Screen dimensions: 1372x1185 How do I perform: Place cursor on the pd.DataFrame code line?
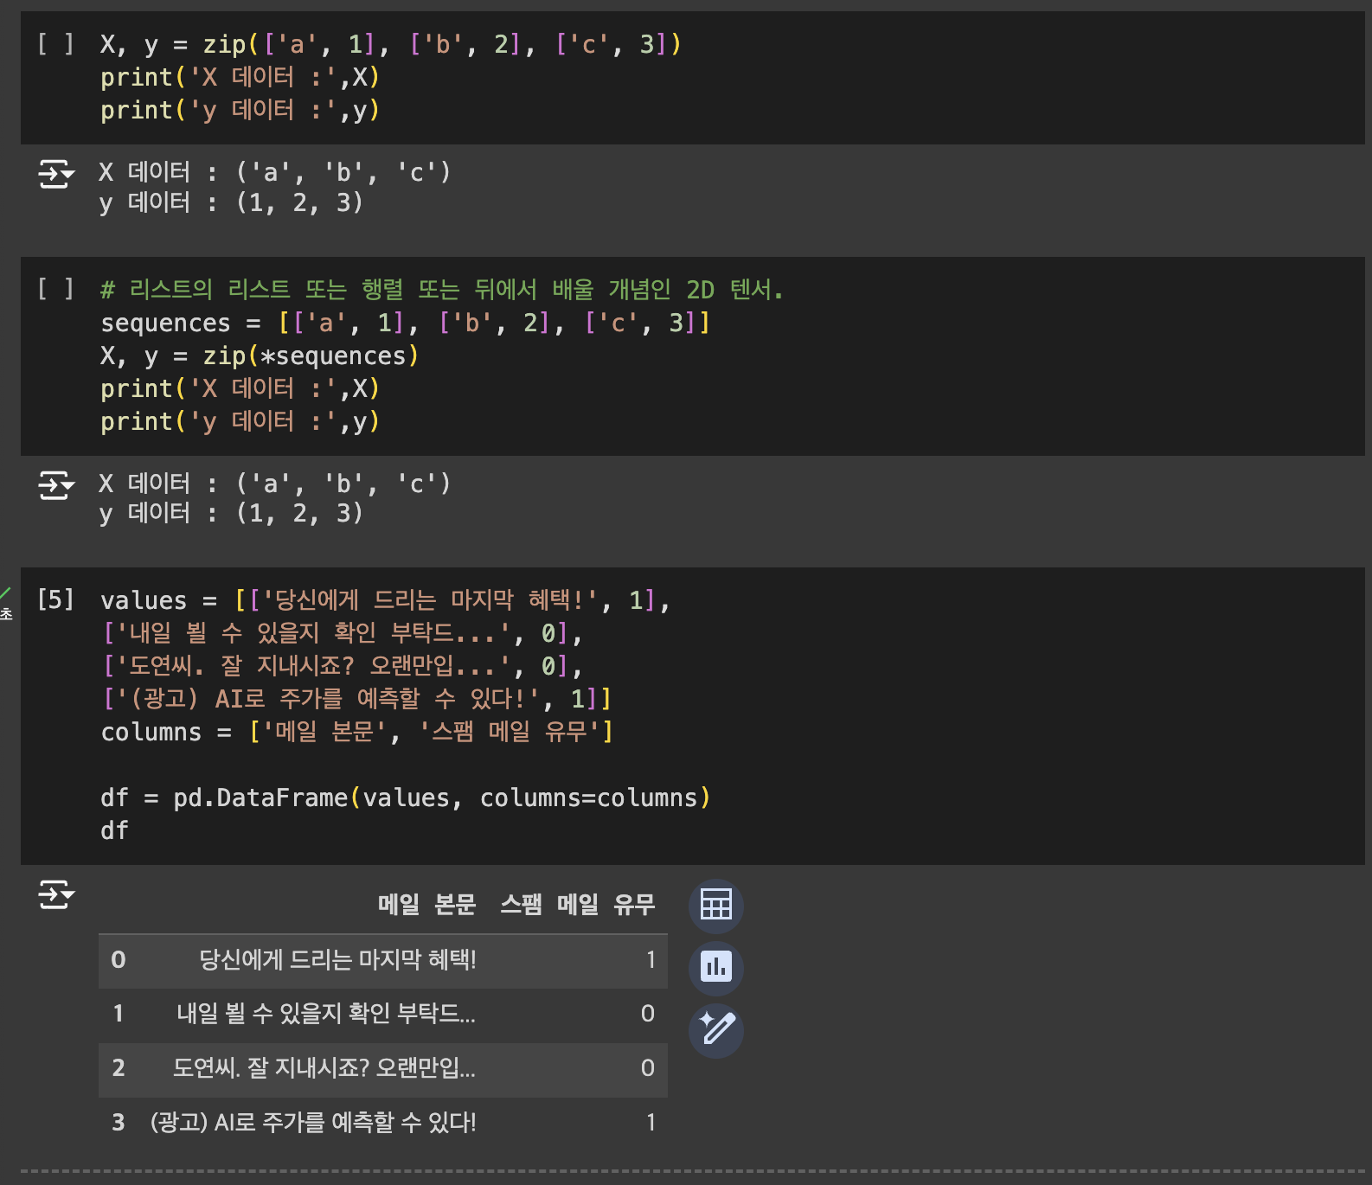tap(404, 797)
